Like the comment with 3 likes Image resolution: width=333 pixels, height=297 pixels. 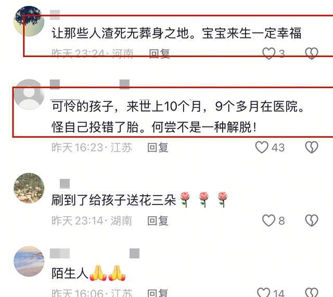click(x=268, y=53)
